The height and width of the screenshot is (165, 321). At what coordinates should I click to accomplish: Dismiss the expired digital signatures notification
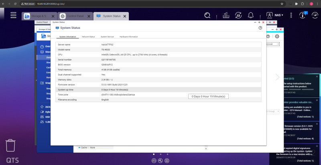pos(317,146)
